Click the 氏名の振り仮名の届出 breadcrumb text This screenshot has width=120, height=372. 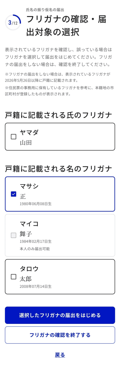pos(45,10)
